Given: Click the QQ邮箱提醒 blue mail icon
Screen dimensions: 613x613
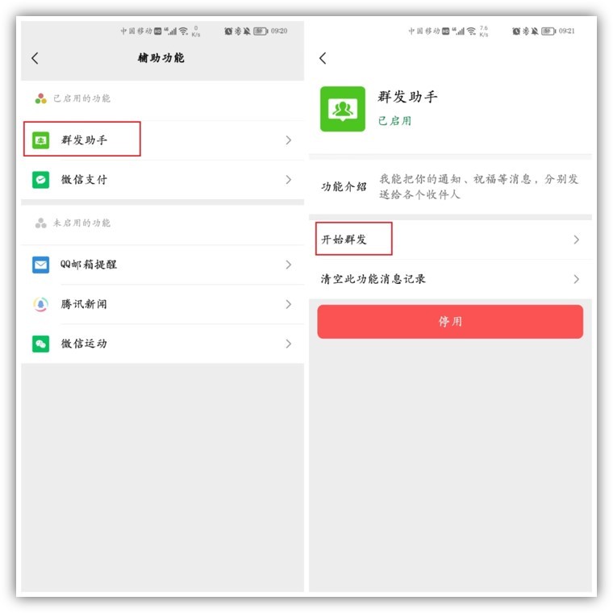Looking at the screenshot, I should coord(40,265).
